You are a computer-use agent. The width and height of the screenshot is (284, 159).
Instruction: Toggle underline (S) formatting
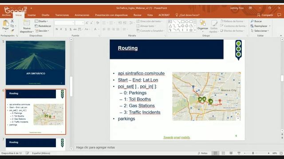point(66,29)
